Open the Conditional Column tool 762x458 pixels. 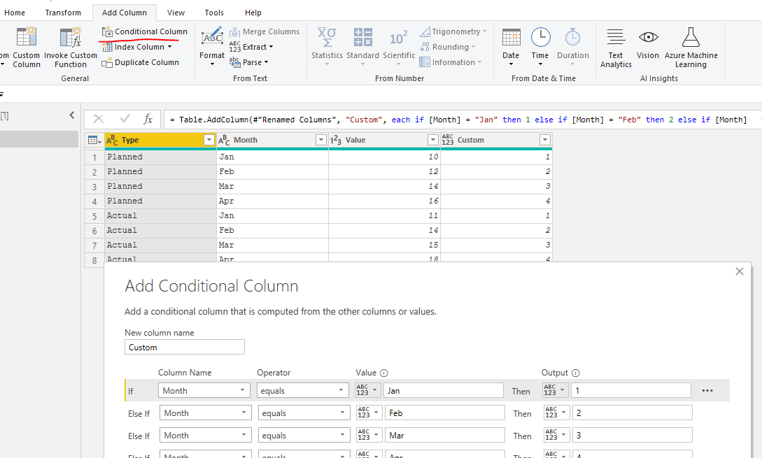tap(144, 31)
